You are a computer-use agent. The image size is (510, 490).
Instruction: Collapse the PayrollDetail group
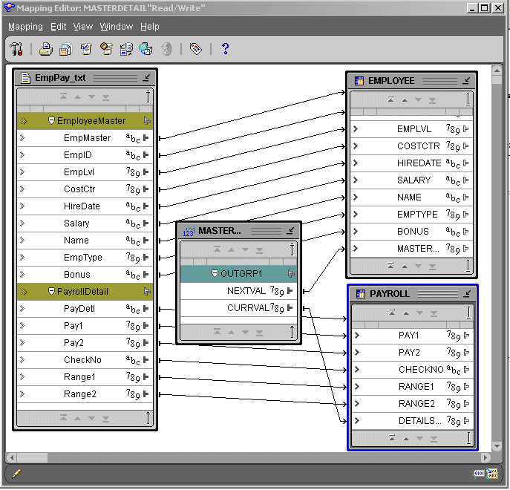tap(52, 292)
